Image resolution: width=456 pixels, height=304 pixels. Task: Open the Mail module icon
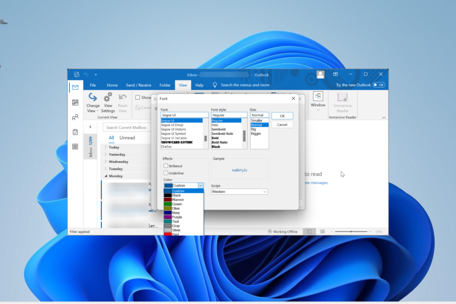pyautogui.click(x=75, y=88)
